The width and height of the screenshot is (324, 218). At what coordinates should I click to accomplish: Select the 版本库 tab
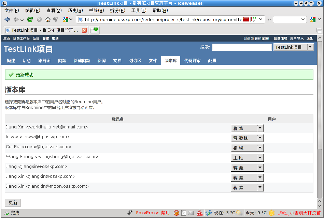click(171, 61)
